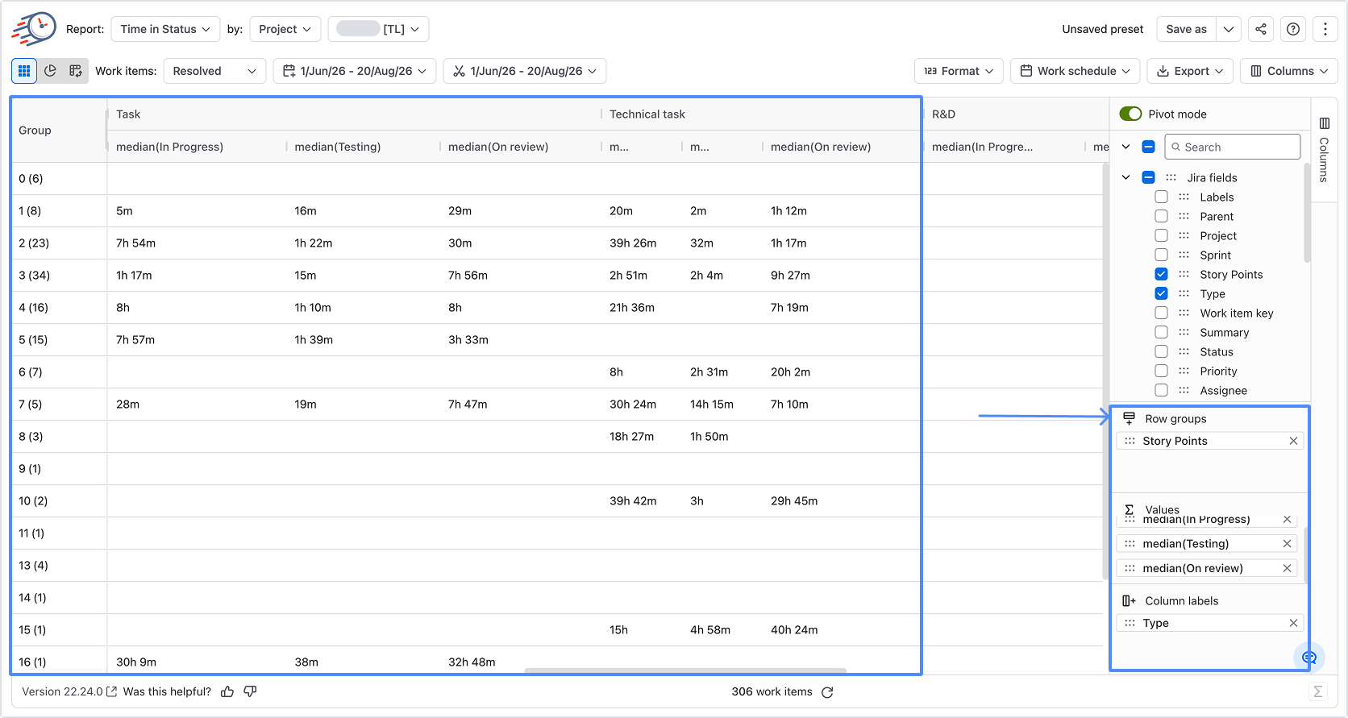Image resolution: width=1348 pixels, height=718 pixels.
Task: Open the Work schedule dropdown
Action: coord(1075,71)
